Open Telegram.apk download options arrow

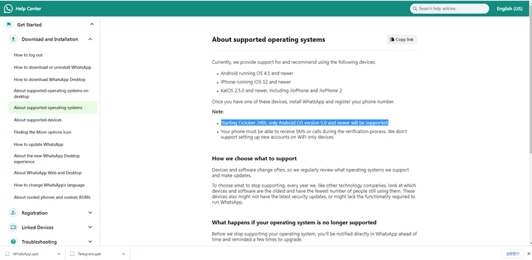[x=123, y=254]
